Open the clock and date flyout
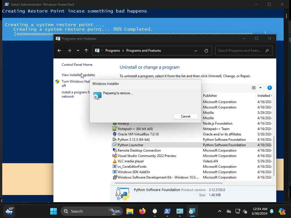Viewport: 291px width, 218px height. (260, 211)
